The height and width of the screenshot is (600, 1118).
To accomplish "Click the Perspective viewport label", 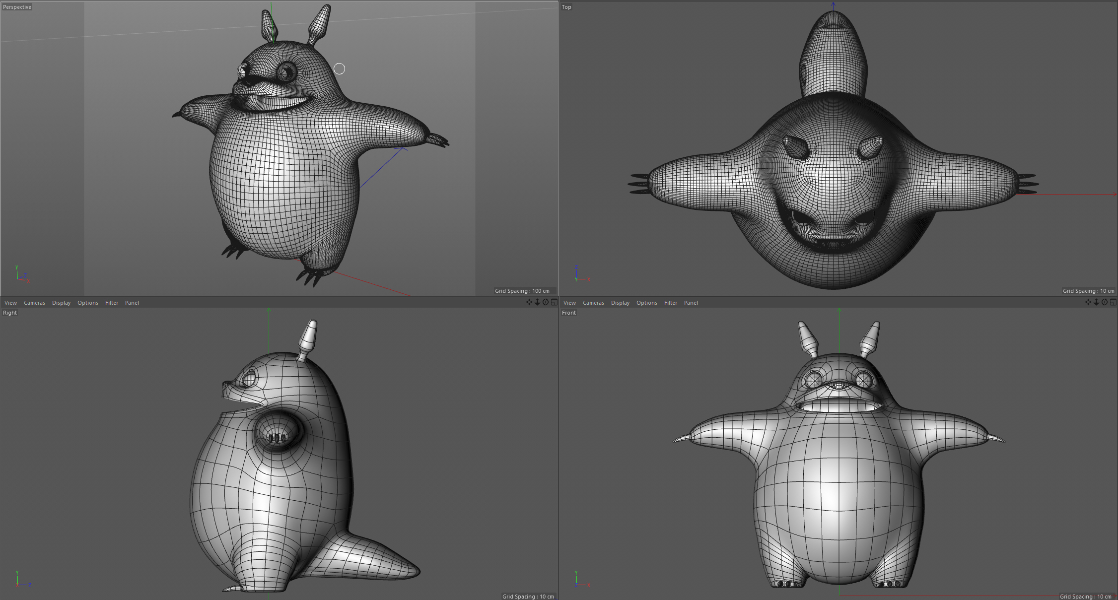I will pos(17,7).
